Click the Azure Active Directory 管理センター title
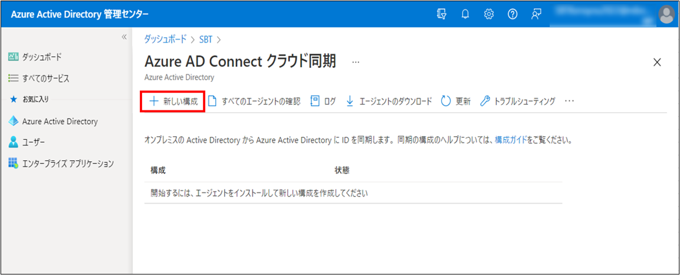Image resolution: width=680 pixels, height=275 pixels. tap(80, 14)
